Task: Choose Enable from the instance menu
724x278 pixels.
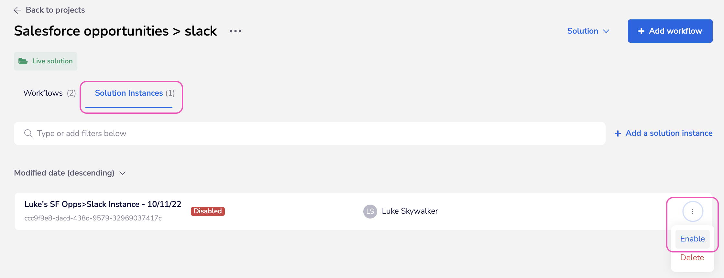Action: click(692, 239)
